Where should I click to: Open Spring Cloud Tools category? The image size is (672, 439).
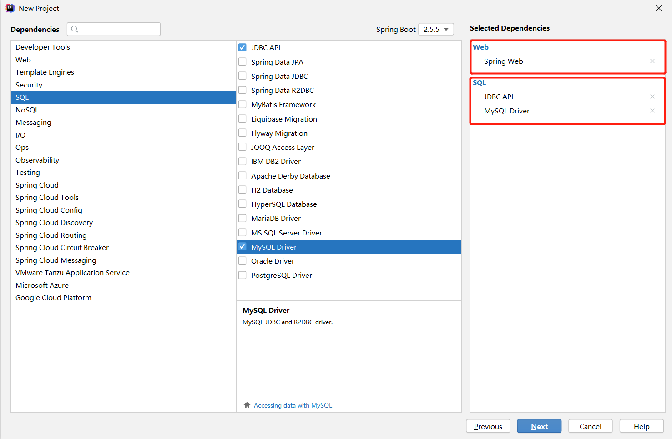pyautogui.click(x=123, y=197)
